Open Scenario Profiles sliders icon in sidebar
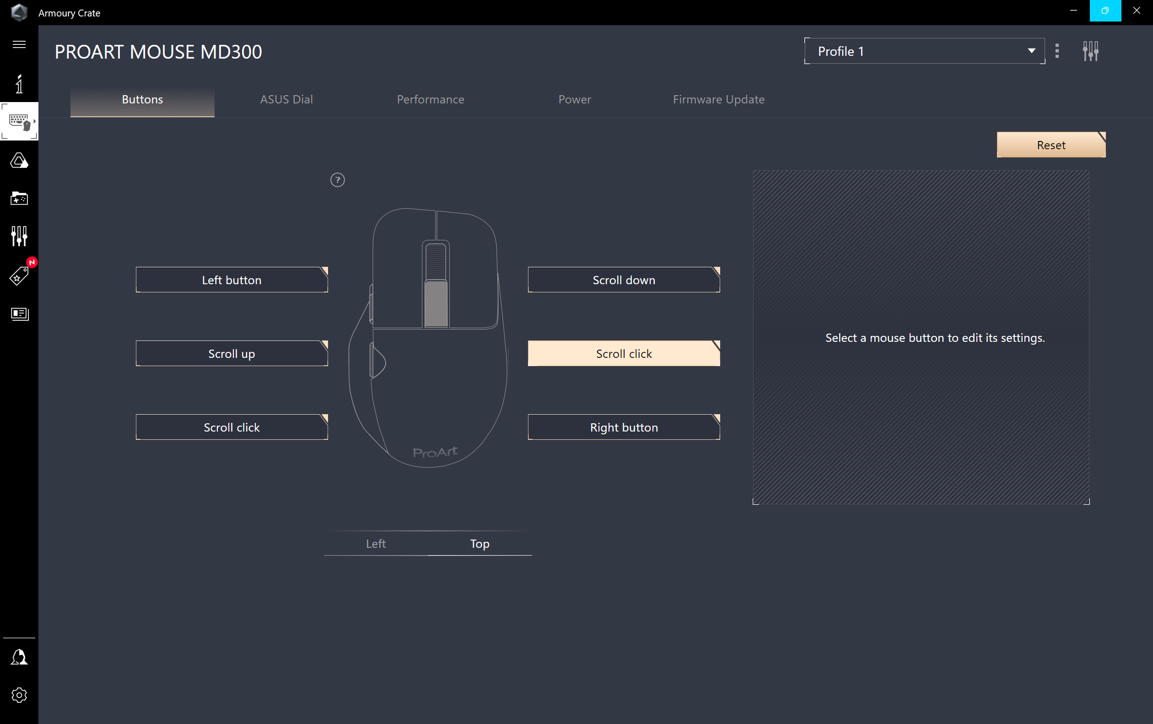 pyautogui.click(x=19, y=236)
